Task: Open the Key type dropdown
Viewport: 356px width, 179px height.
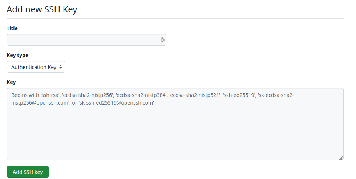Action: [x=36, y=67]
